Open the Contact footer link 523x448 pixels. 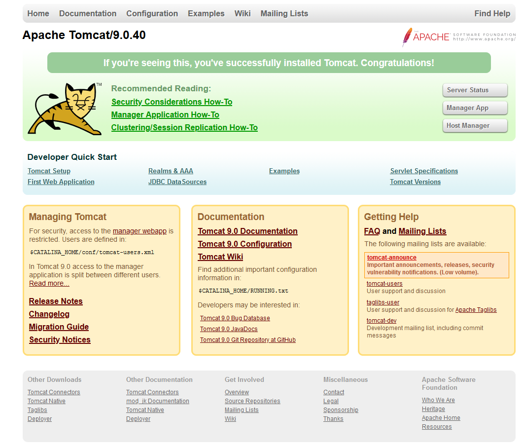[334, 392]
